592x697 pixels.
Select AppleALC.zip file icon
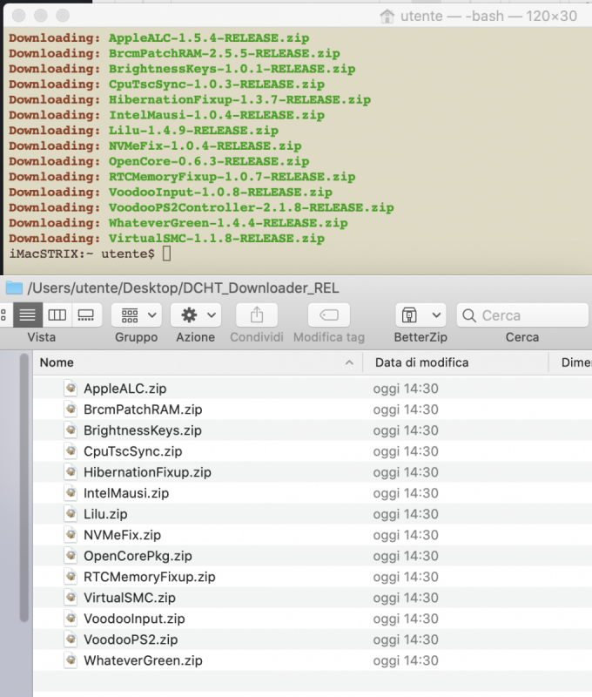click(x=71, y=388)
